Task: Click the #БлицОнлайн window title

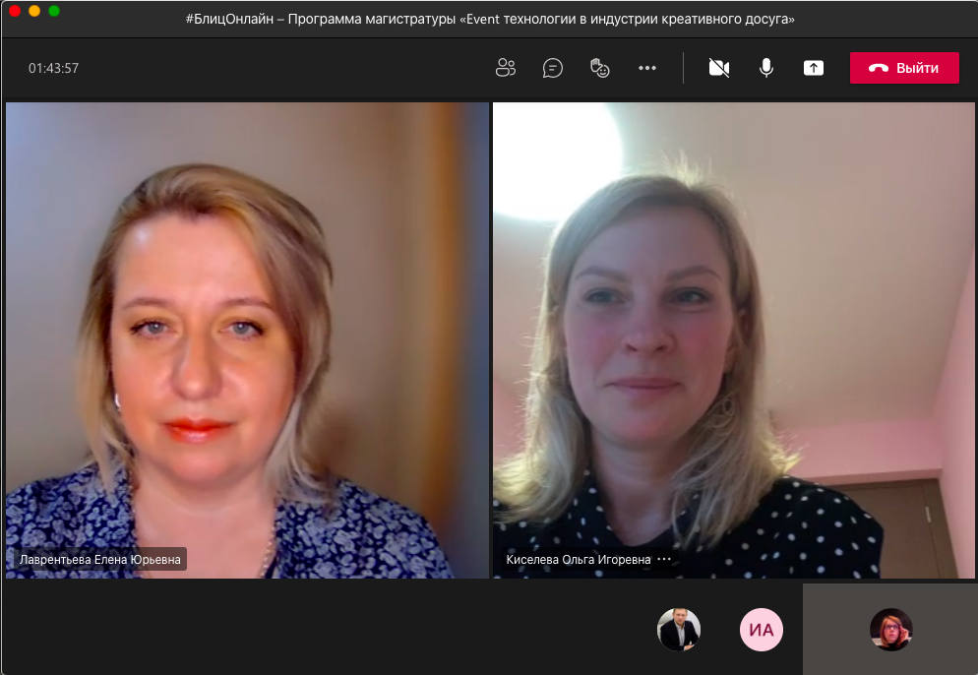Action: point(489,19)
